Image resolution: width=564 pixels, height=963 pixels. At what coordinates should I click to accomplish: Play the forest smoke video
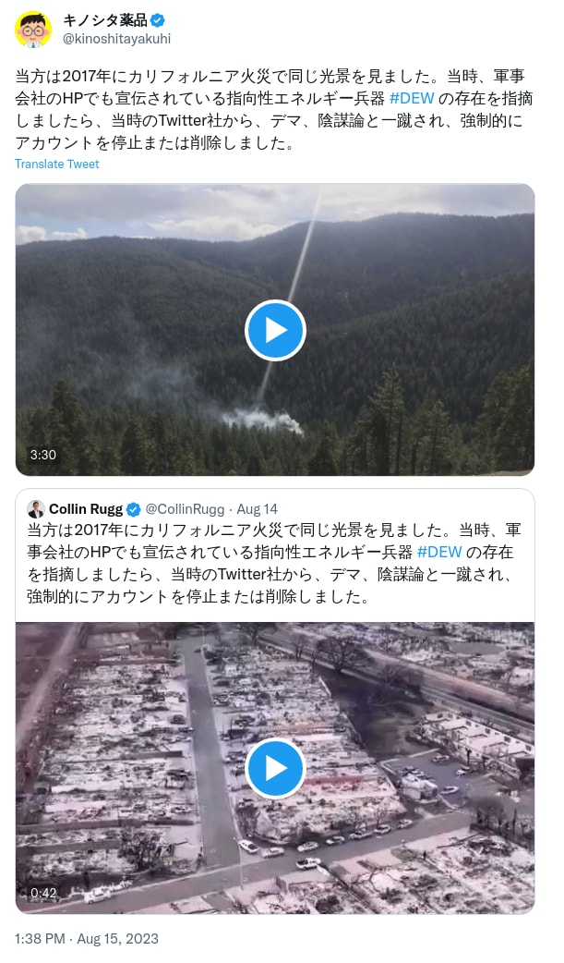275,331
